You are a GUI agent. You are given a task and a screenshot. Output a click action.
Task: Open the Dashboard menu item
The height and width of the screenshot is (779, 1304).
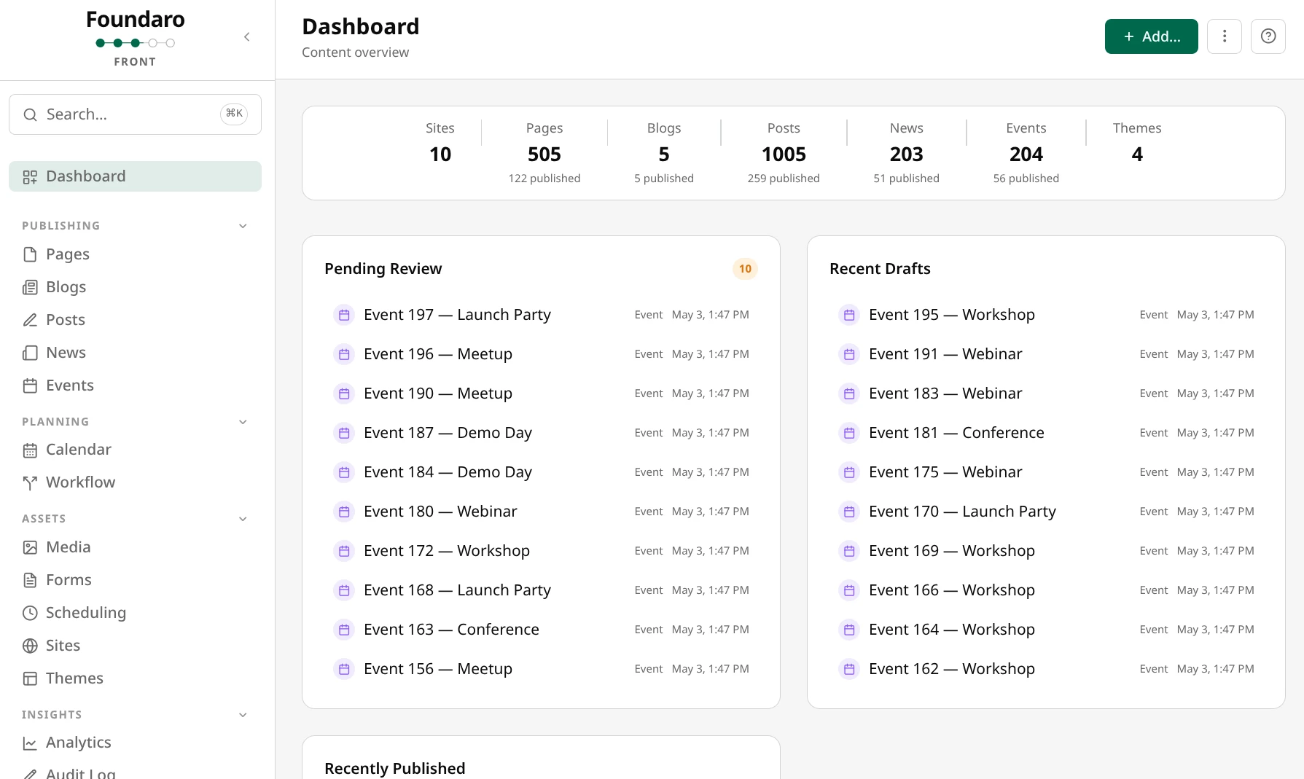[135, 176]
